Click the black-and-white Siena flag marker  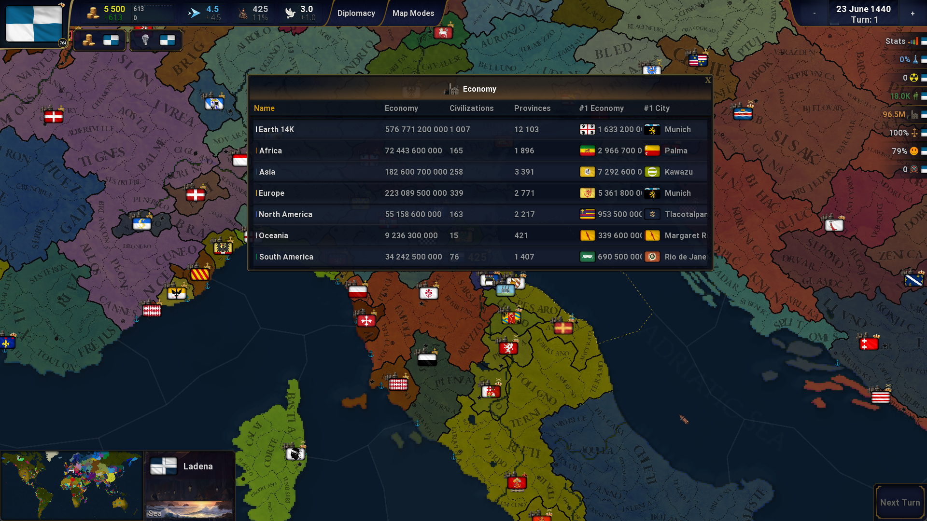pyautogui.click(x=427, y=359)
